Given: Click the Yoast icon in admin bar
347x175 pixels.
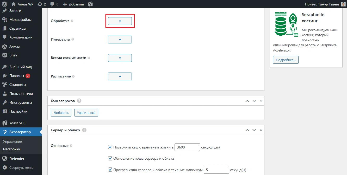Looking at the screenshot, I should [x=91, y=4].
